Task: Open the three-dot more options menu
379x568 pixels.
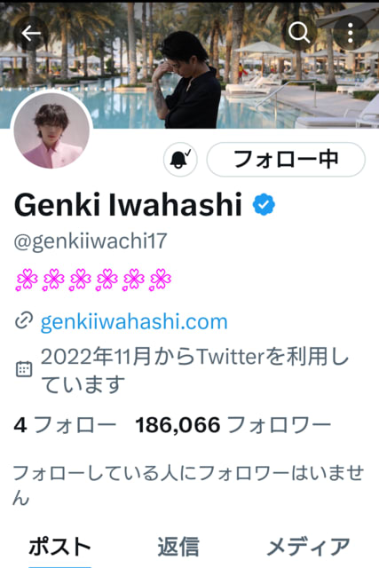Action: [x=350, y=33]
